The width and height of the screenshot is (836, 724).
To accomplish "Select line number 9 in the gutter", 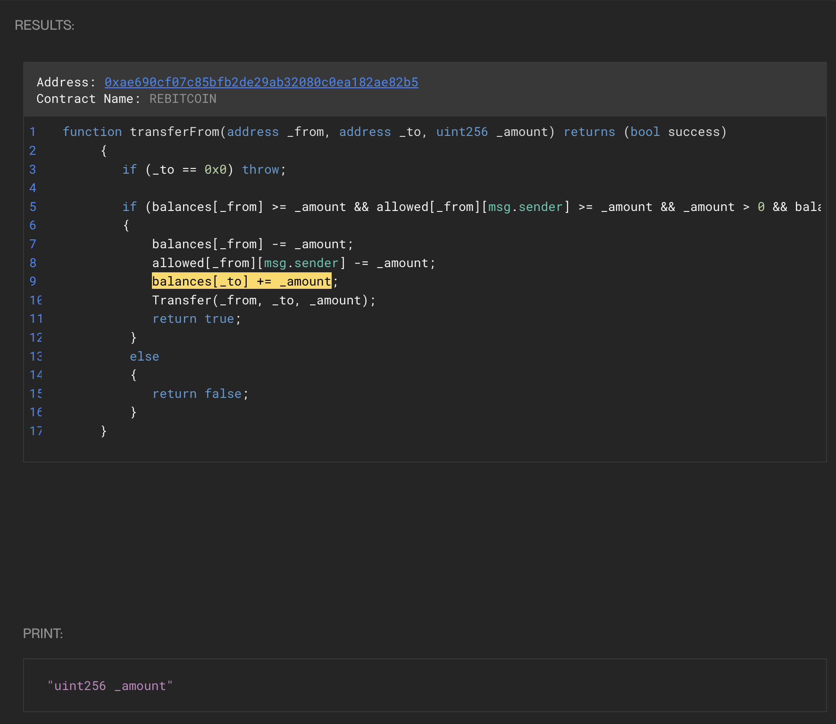I will [x=33, y=281].
